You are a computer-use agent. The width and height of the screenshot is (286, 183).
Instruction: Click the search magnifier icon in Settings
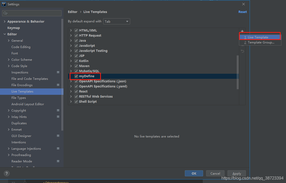click(5, 13)
